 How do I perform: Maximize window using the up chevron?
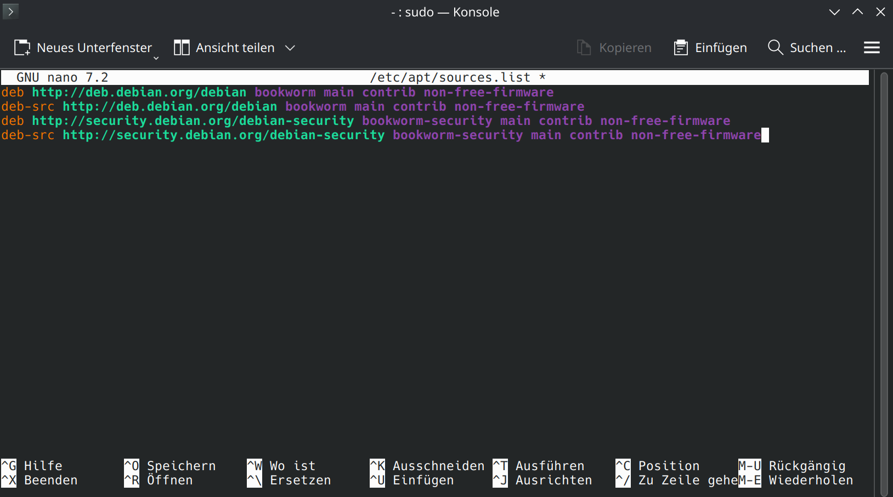click(857, 12)
